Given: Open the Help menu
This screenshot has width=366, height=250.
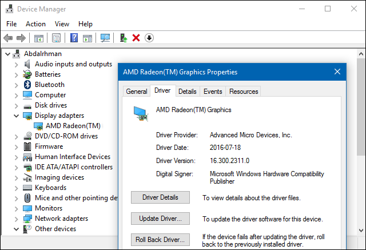Looking at the screenshot, I should click(x=85, y=24).
